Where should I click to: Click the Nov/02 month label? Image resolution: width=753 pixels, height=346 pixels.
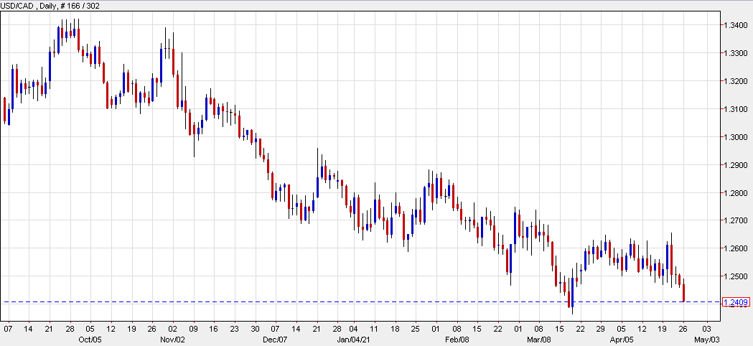(173, 340)
